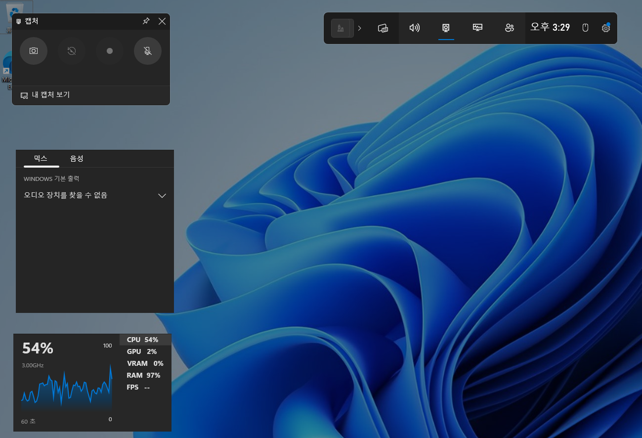The width and height of the screenshot is (642, 438).
Task: Take a screenshot with the camera button
Action: tap(34, 51)
